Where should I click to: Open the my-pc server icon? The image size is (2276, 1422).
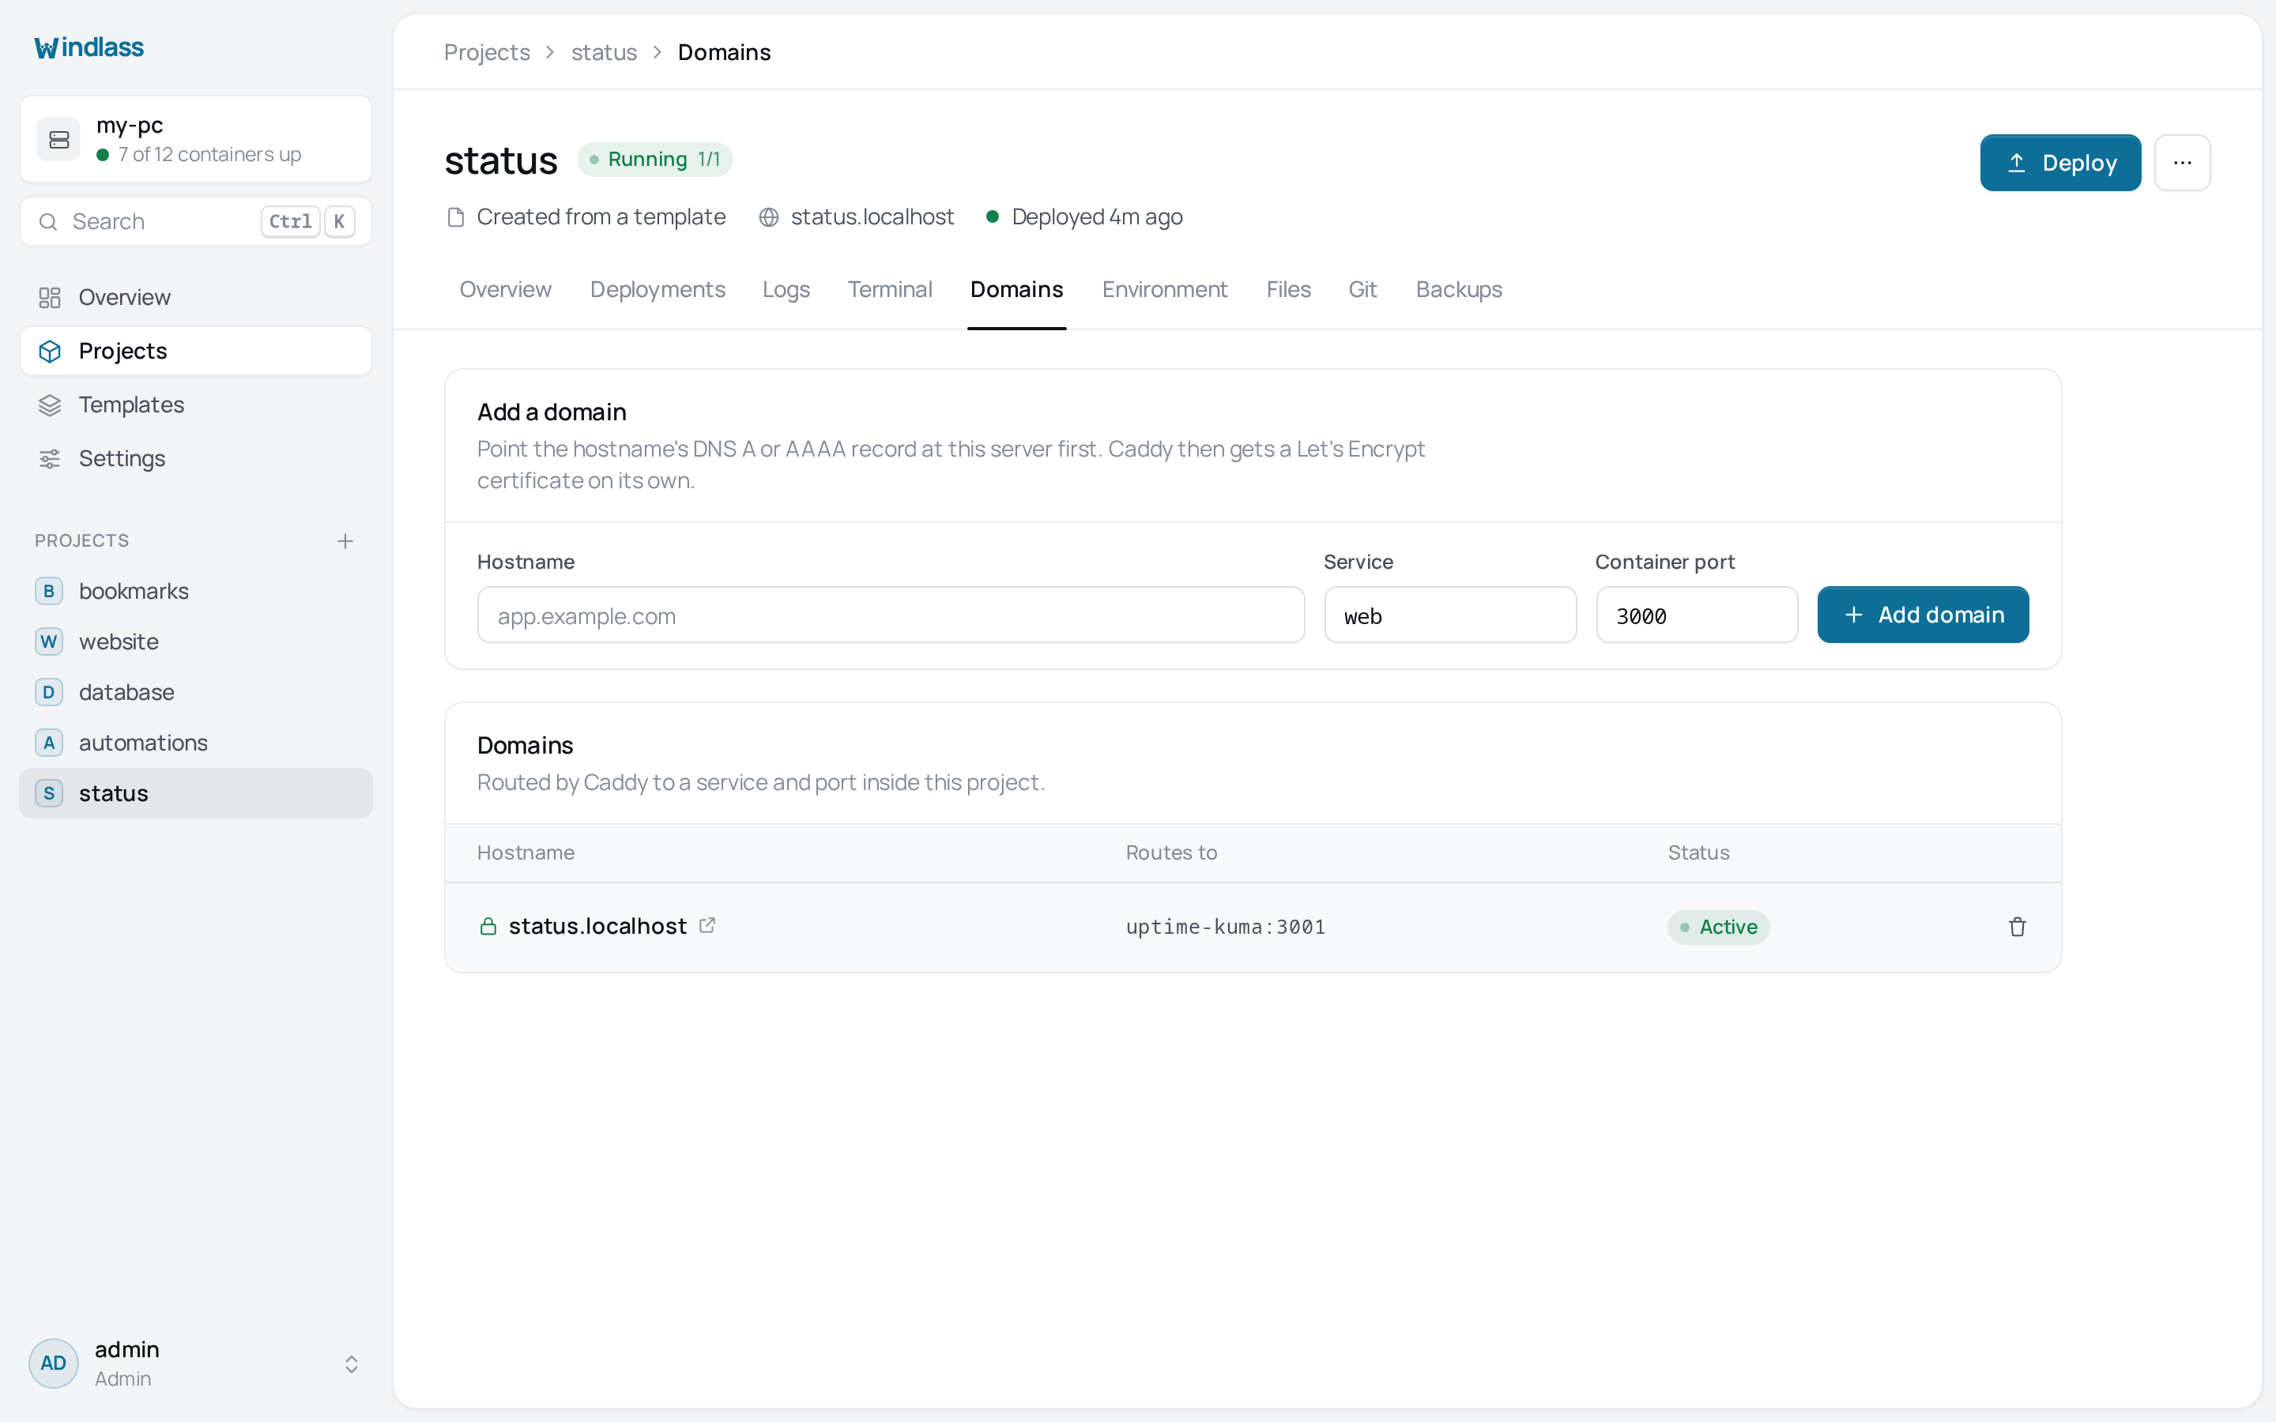[58, 140]
